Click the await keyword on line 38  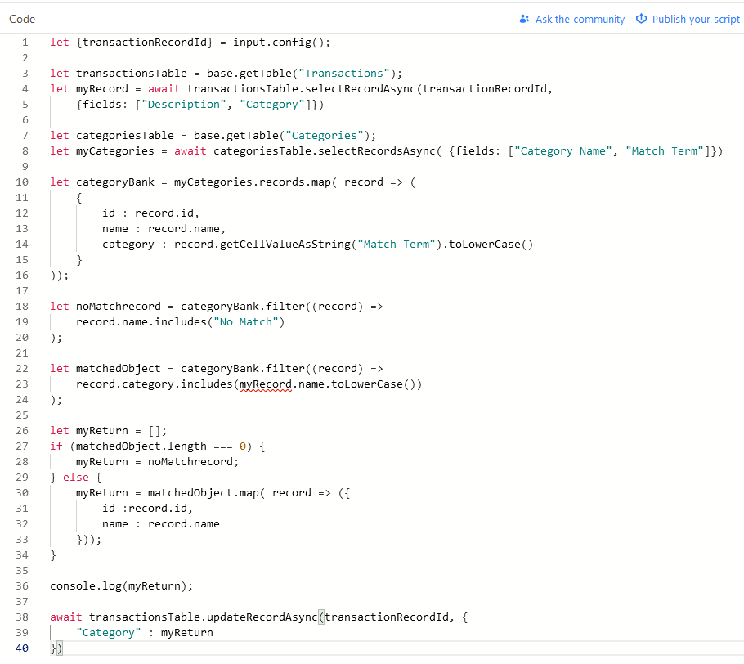pyautogui.click(x=66, y=617)
